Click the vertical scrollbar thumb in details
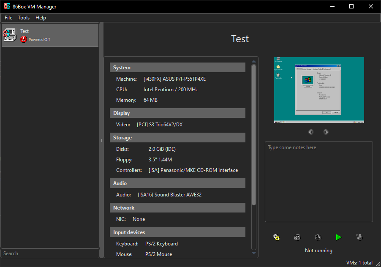This screenshot has width=381, height=267. tap(254, 135)
